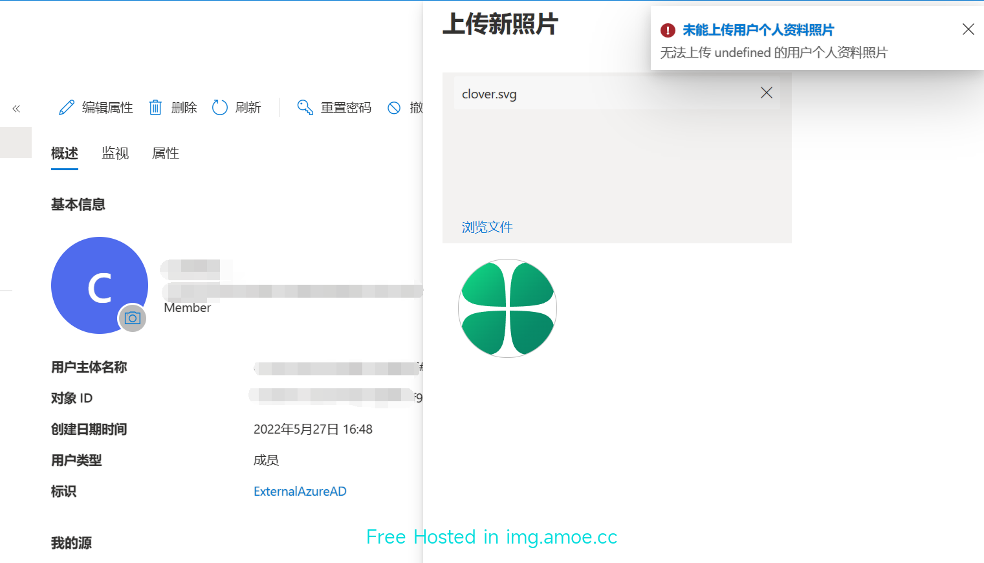Switch to the 概述 tab
The height and width of the screenshot is (563, 984).
click(65, 153)
